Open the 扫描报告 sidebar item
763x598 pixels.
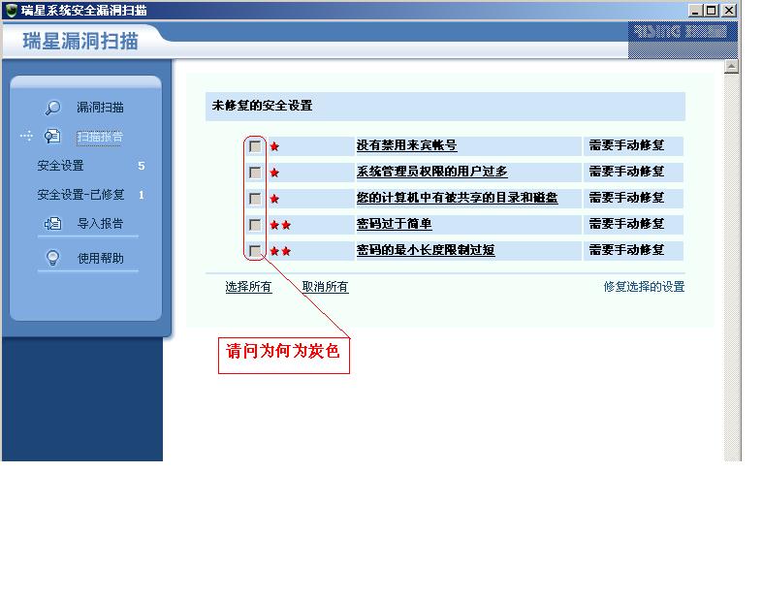tap(99, 138)
